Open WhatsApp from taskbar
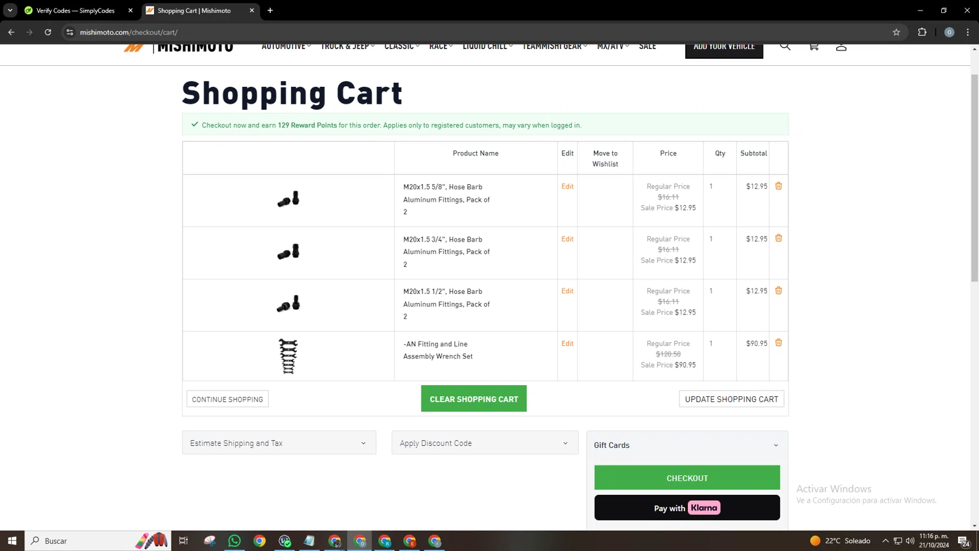Viewport: 979px width, 551px height. [x=234, y=541]
